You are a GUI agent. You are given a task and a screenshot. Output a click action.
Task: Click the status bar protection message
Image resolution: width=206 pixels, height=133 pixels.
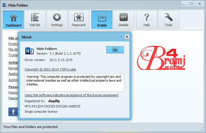pyautogui.click(x=30, y=127)
